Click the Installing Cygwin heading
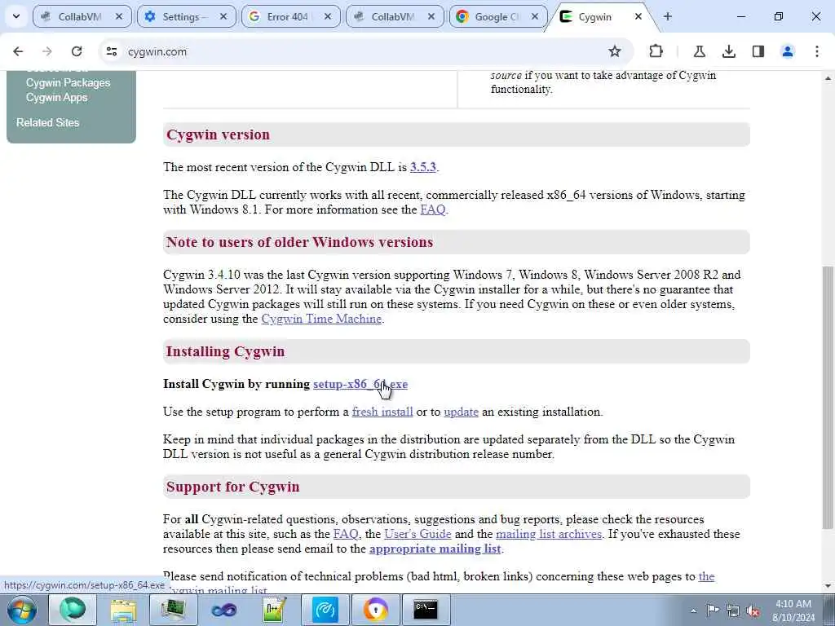The height and width of the screenshot is (626, 835). [x=225, y=351]
